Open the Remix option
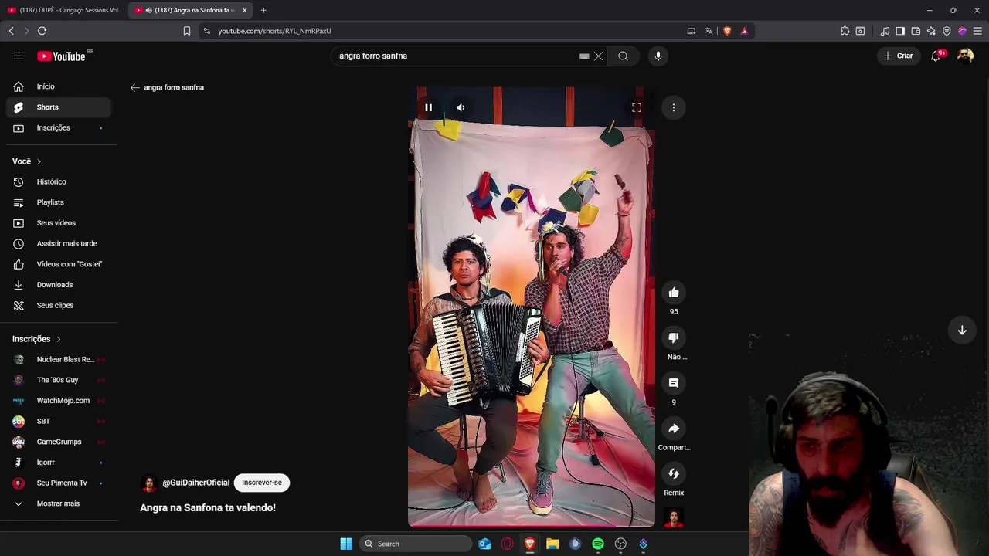Viewport: 989px width, 556px height. coord(674,473)
